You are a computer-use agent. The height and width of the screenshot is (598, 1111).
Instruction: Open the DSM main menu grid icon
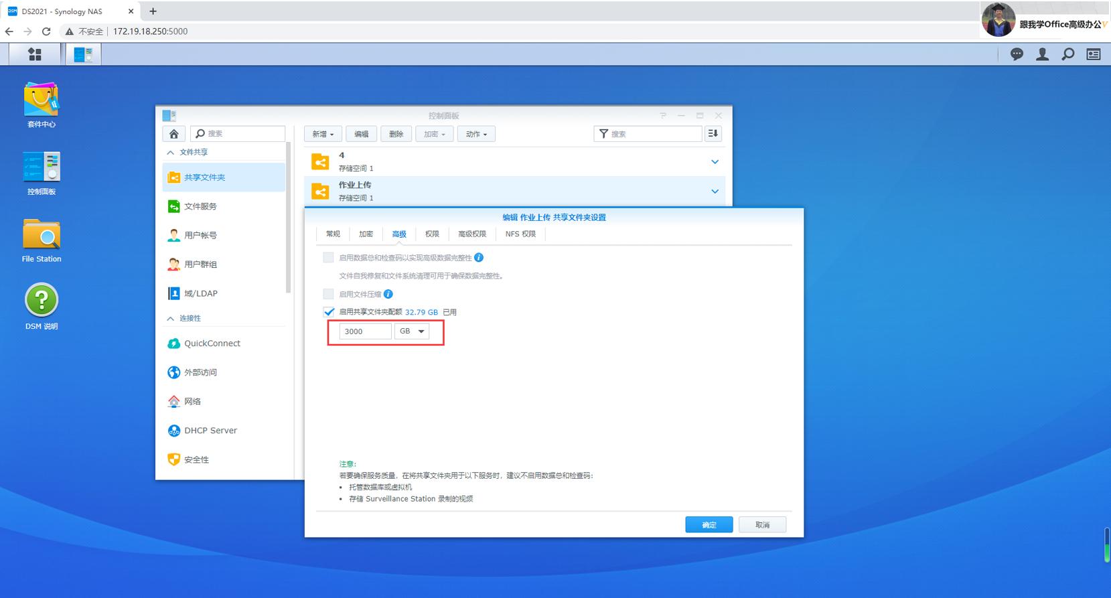point(35,54)
